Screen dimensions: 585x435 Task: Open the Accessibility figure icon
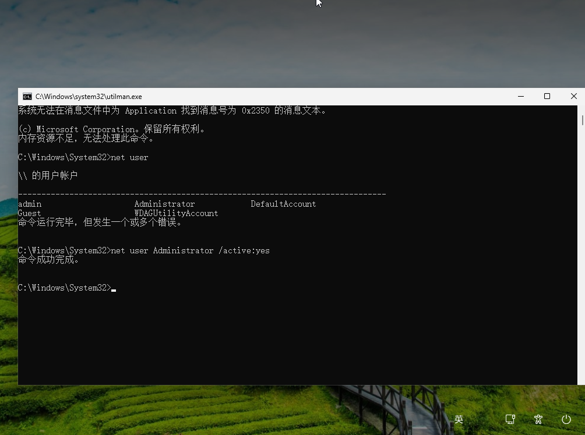click(x=538, y=419)
